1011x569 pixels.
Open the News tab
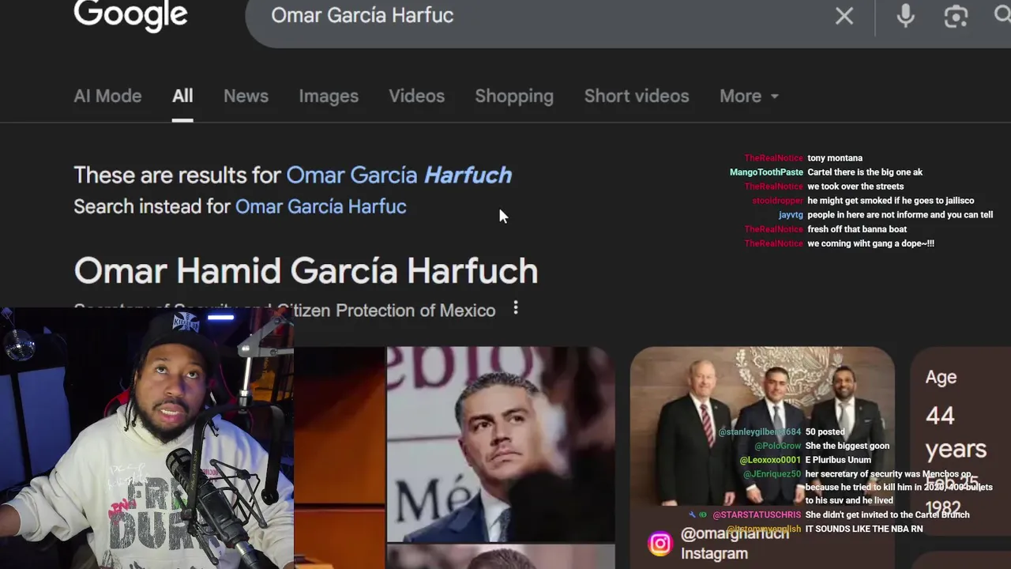246,96
